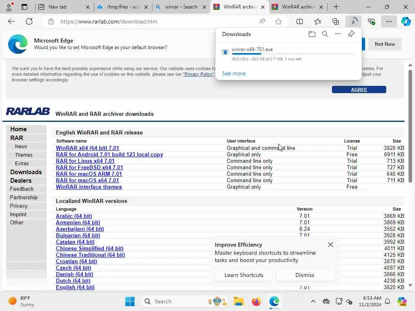Screen dimensions: 415x311
Task: Open RAR for Linux x64 7.01 link
Action: [85, 161]
